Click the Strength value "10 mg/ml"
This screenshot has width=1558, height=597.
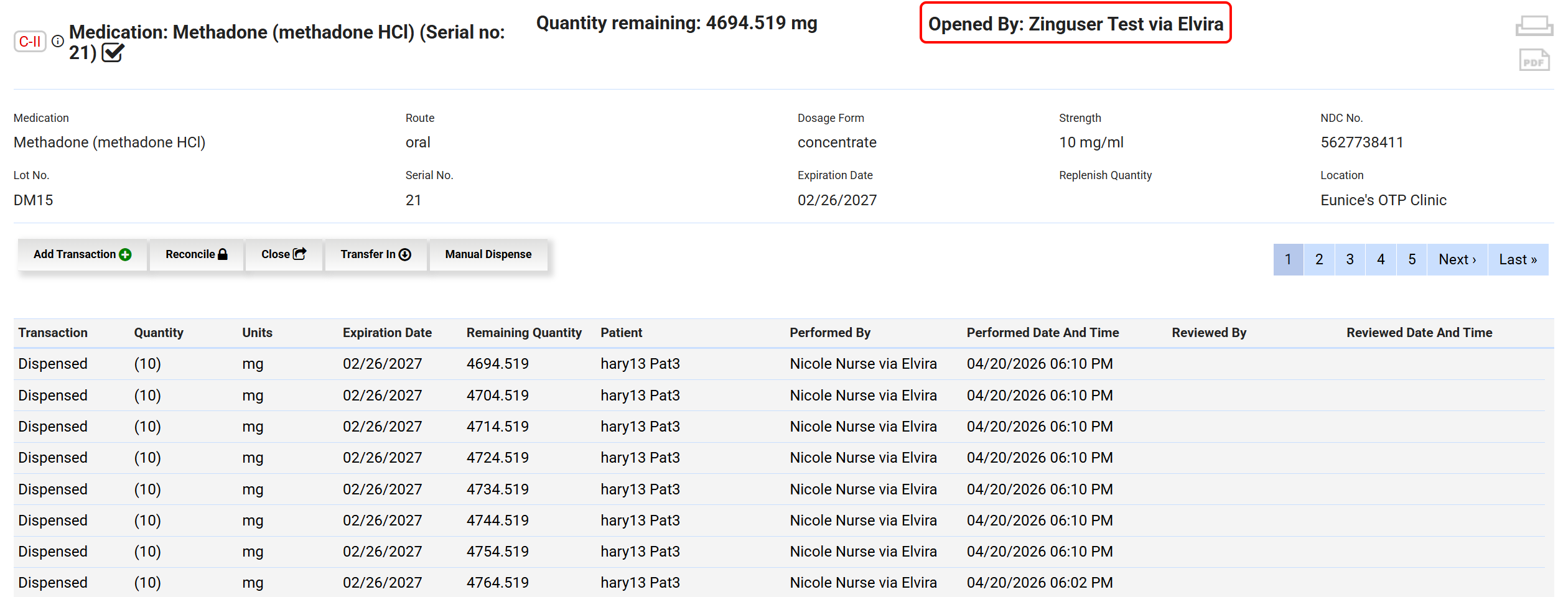(x=1091, y=142)
